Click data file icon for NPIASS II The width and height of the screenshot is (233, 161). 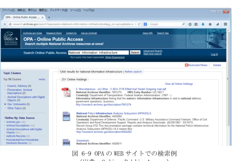[x=66, y=116]
